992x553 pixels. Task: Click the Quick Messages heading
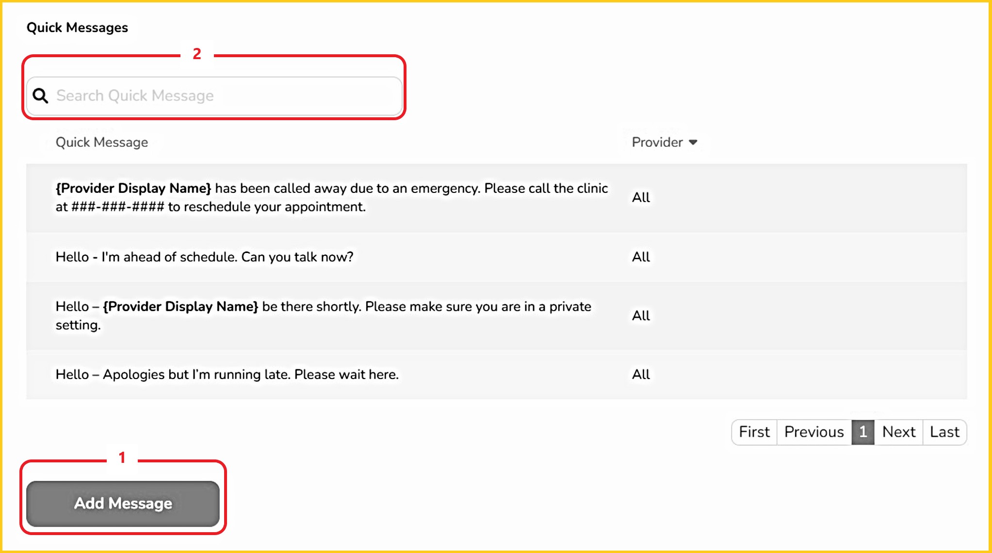(77, 28)
